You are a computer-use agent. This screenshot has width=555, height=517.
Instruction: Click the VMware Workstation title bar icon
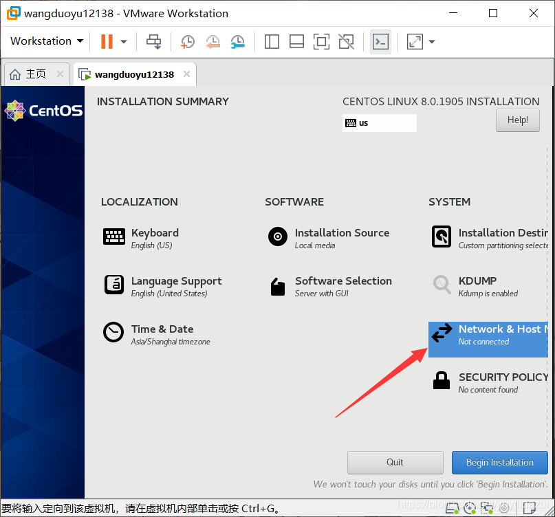tap(14, 13)
